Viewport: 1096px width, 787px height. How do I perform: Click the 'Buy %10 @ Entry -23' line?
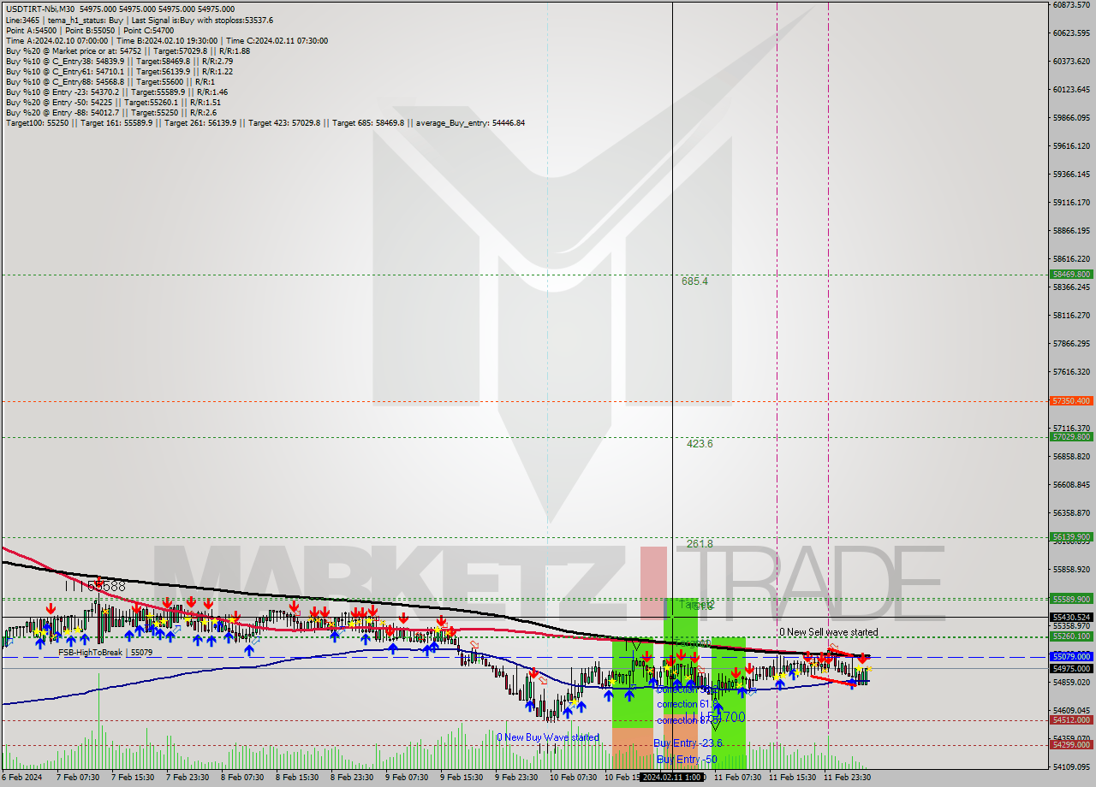click(x=116, y=92)
